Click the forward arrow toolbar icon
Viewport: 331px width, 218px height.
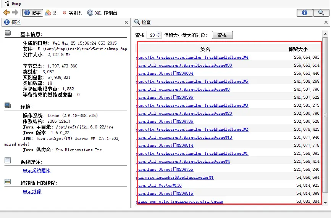tap(15, 13)
